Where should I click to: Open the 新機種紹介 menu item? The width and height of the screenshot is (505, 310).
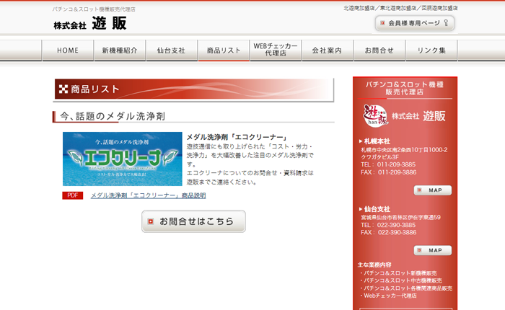click(x=120, y=50)
